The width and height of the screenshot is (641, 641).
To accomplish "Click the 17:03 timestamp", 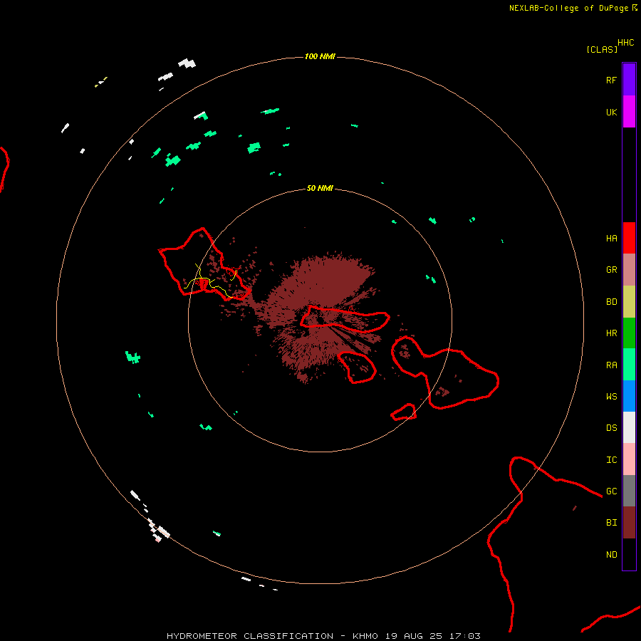I will point(465,636).
